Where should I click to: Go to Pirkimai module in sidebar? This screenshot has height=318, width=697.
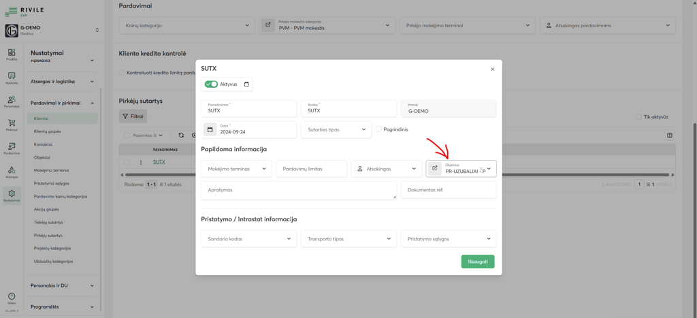[12, 125]
